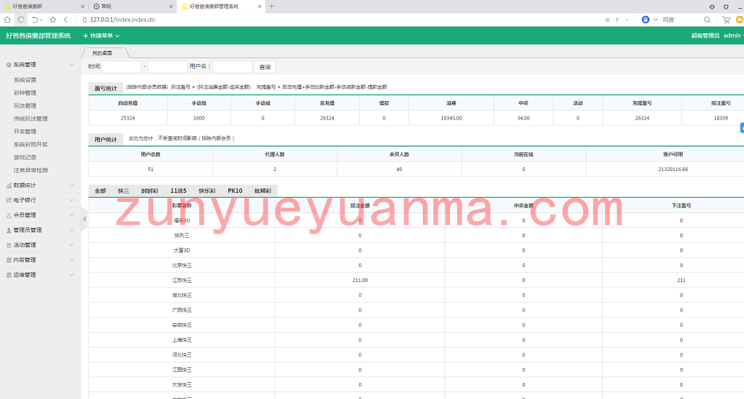
Task: Expand the 管理员管理 menu chevron
Action: tap(72, 230)
